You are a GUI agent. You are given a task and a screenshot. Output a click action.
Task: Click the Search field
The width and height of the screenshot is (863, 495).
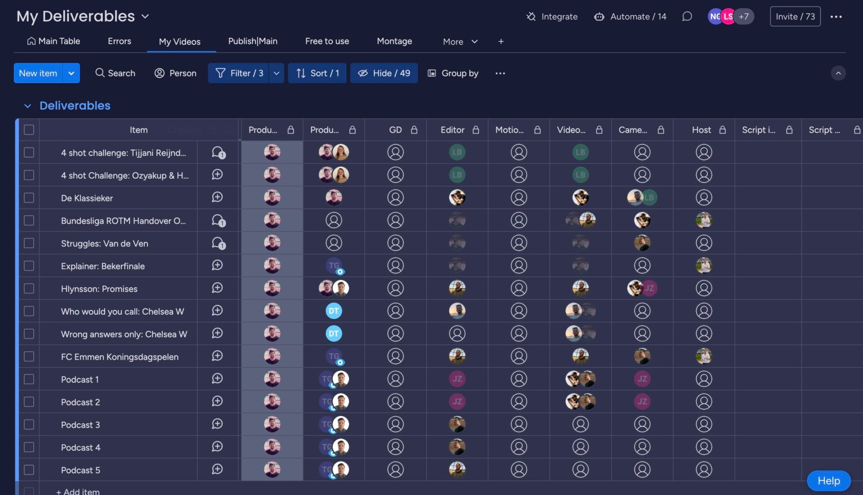(x=115, y=73)
